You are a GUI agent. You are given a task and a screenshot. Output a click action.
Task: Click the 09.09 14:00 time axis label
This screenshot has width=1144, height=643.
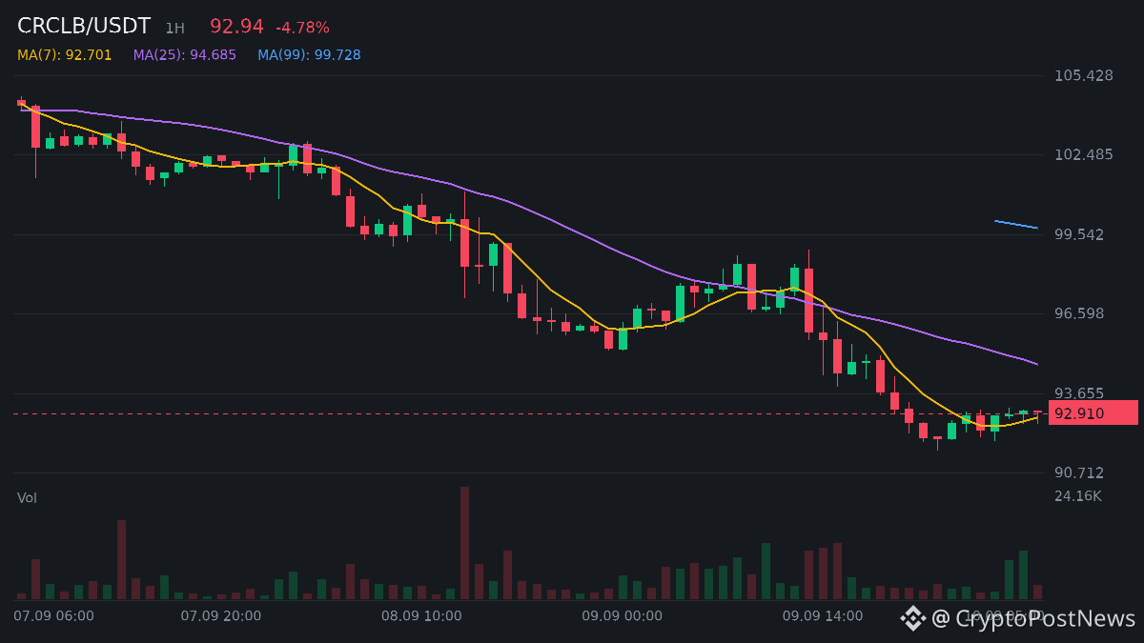(823, 615)
